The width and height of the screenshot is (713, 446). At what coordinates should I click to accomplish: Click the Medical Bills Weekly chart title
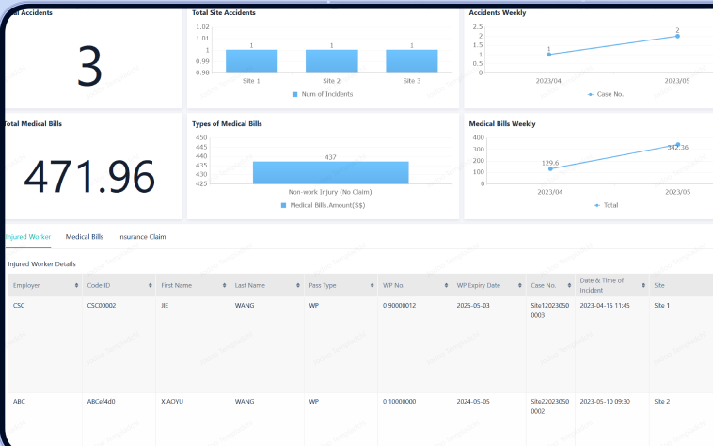[502, 123]
